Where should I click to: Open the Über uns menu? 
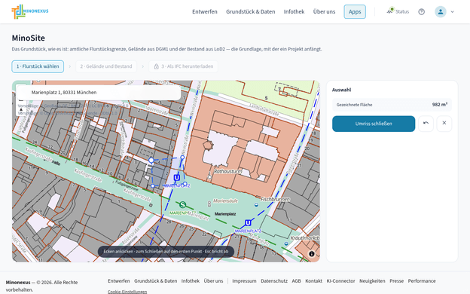pos(324,12)
